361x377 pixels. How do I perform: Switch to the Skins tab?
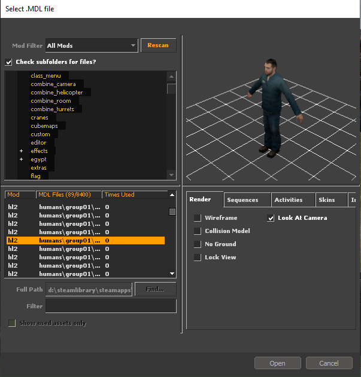pos(332,200)
